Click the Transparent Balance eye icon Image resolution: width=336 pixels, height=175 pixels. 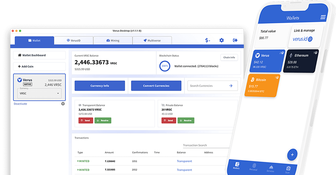[80, 105]
